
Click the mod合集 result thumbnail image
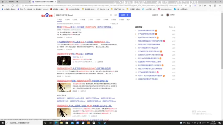64,87
